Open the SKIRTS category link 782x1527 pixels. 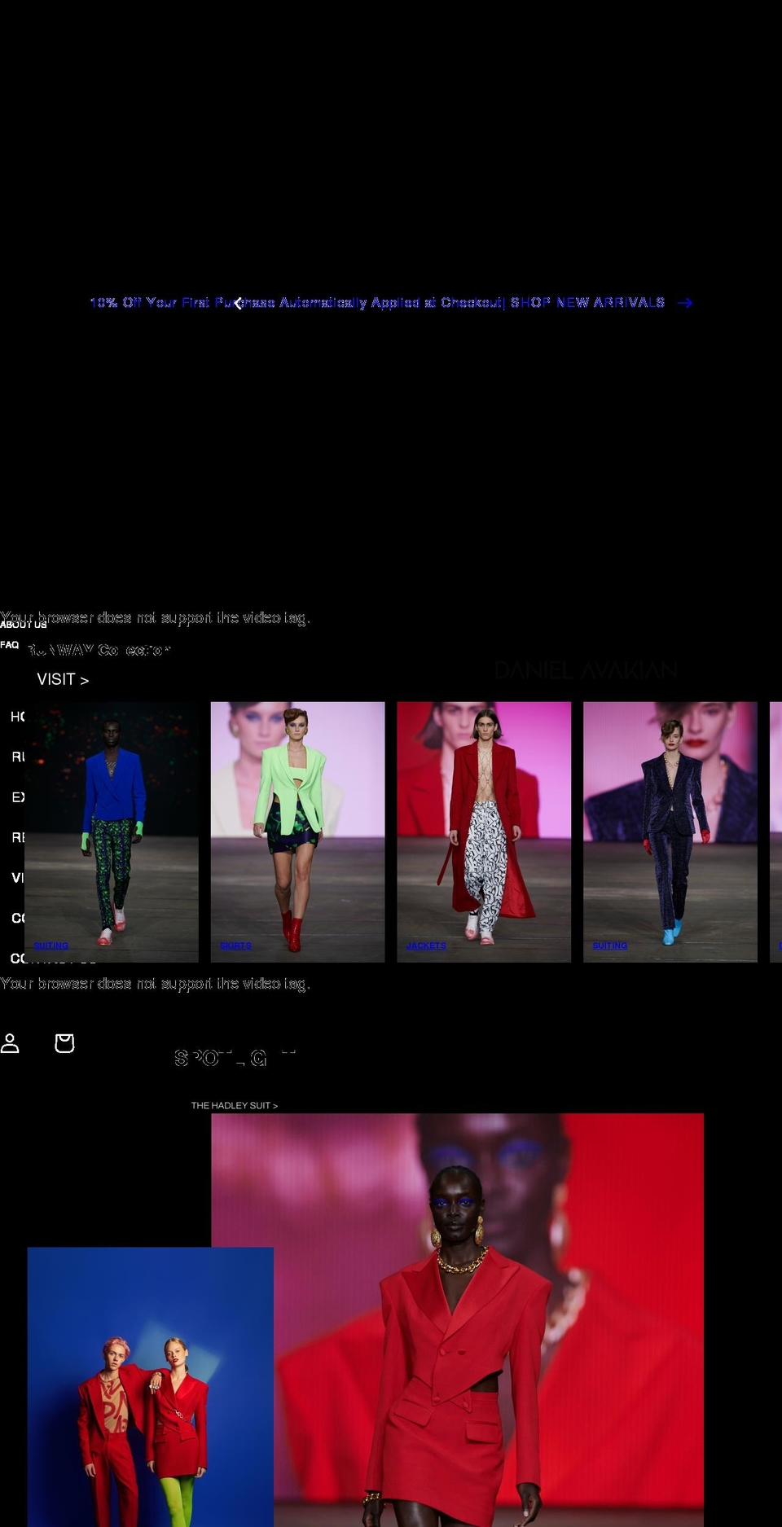click(x=235, y=946)
